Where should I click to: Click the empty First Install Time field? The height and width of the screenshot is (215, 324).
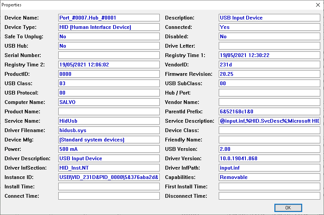pos(269,187)
